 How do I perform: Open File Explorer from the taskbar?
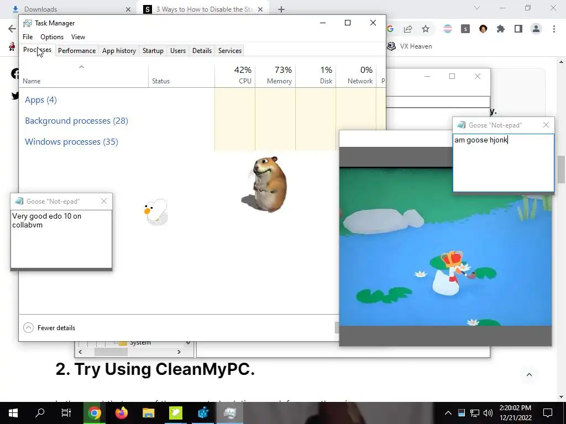[x=148, y=413]
